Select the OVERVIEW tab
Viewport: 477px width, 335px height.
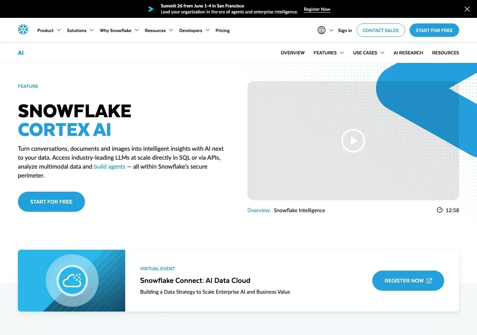[x=292, y=52]
